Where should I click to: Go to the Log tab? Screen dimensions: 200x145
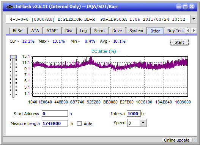[x=83, y=31]
